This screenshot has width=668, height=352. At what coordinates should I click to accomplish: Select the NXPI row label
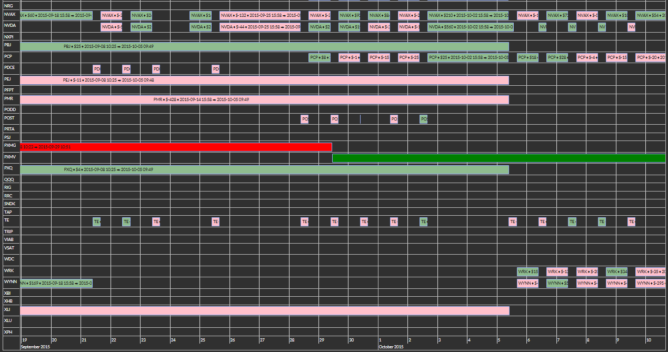(9, 37)
